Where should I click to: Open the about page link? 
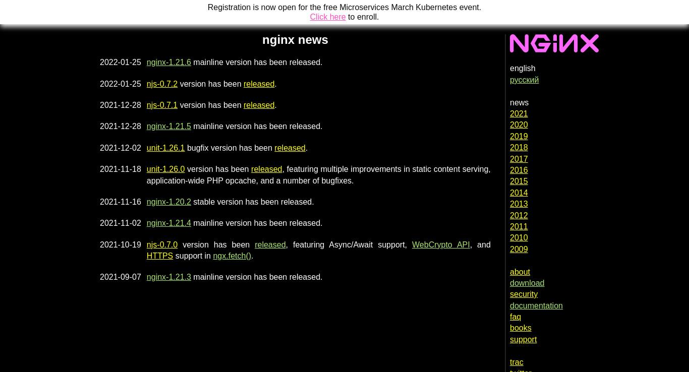click(x=520, y=272)
